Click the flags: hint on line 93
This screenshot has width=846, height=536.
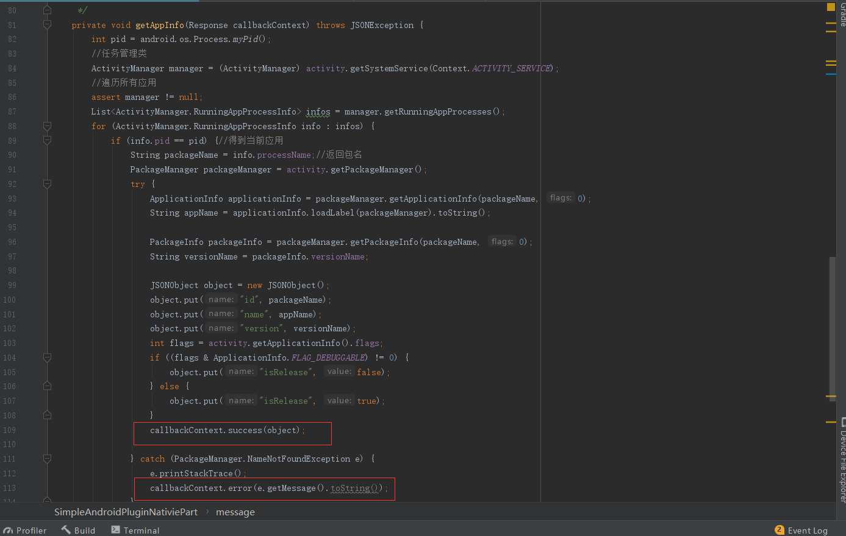[x=561, y=198]
